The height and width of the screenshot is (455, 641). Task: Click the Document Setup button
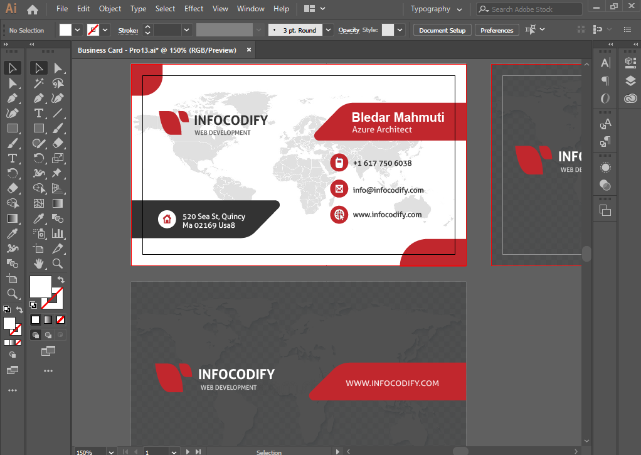(x=442, y=30)
